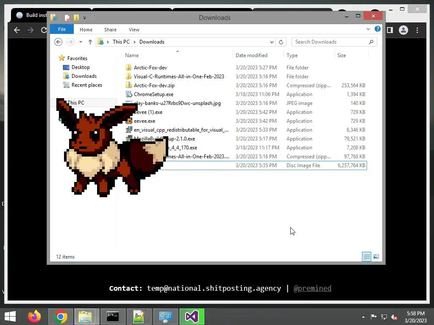Go back in Explorer navigation

click(58, 42)
